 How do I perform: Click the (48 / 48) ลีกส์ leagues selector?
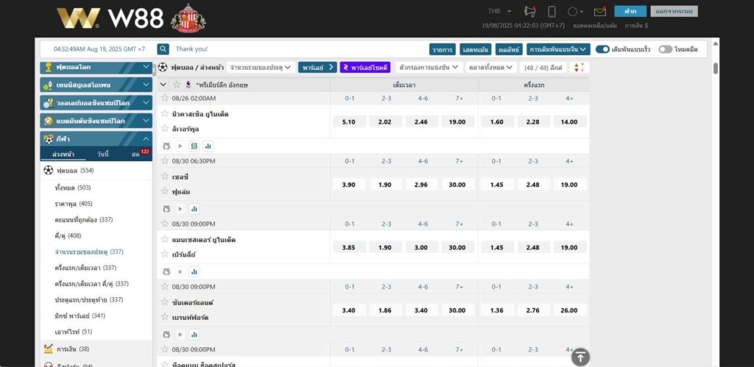[543, 67]
